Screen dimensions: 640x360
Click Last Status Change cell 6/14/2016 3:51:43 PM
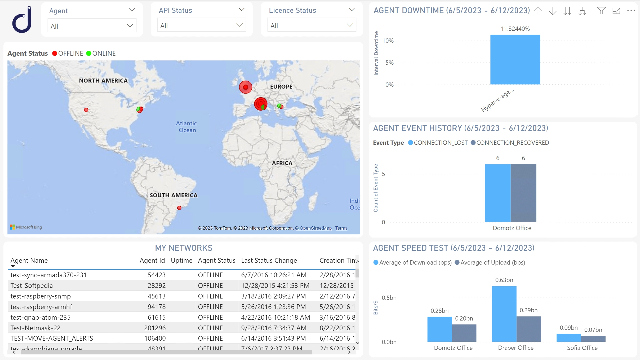(x=273, y=338)
